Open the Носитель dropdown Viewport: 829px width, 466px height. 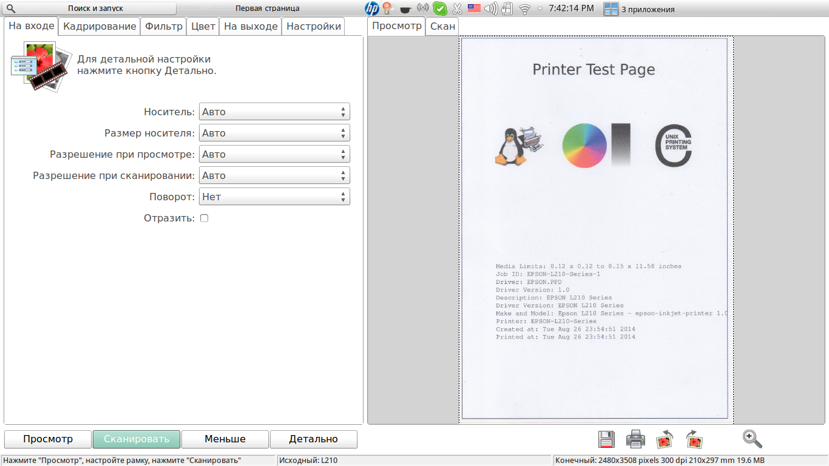click(274, 112)
